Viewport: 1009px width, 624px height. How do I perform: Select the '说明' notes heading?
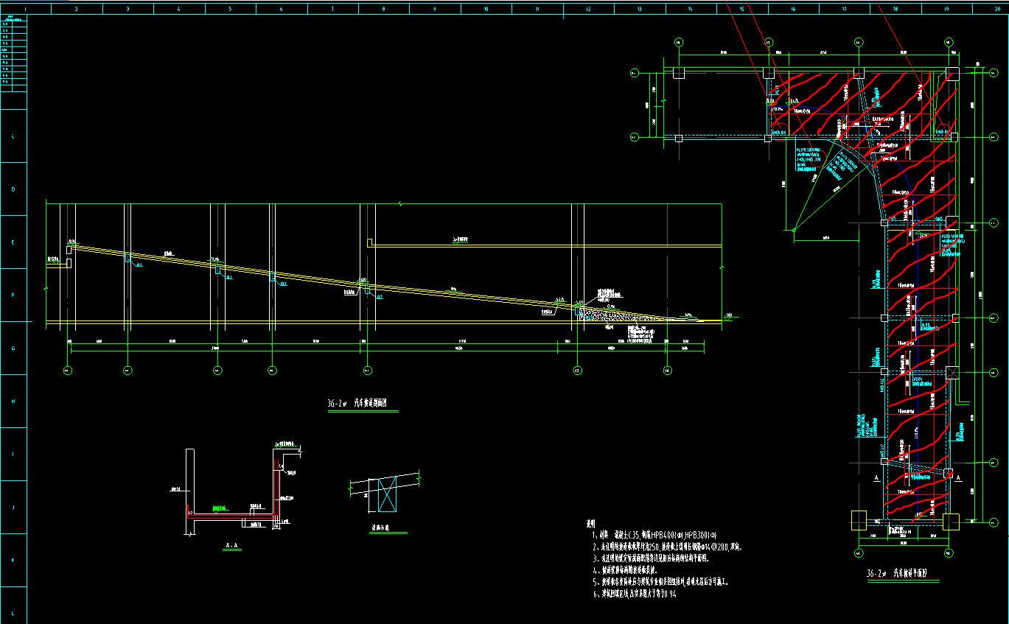590,524
